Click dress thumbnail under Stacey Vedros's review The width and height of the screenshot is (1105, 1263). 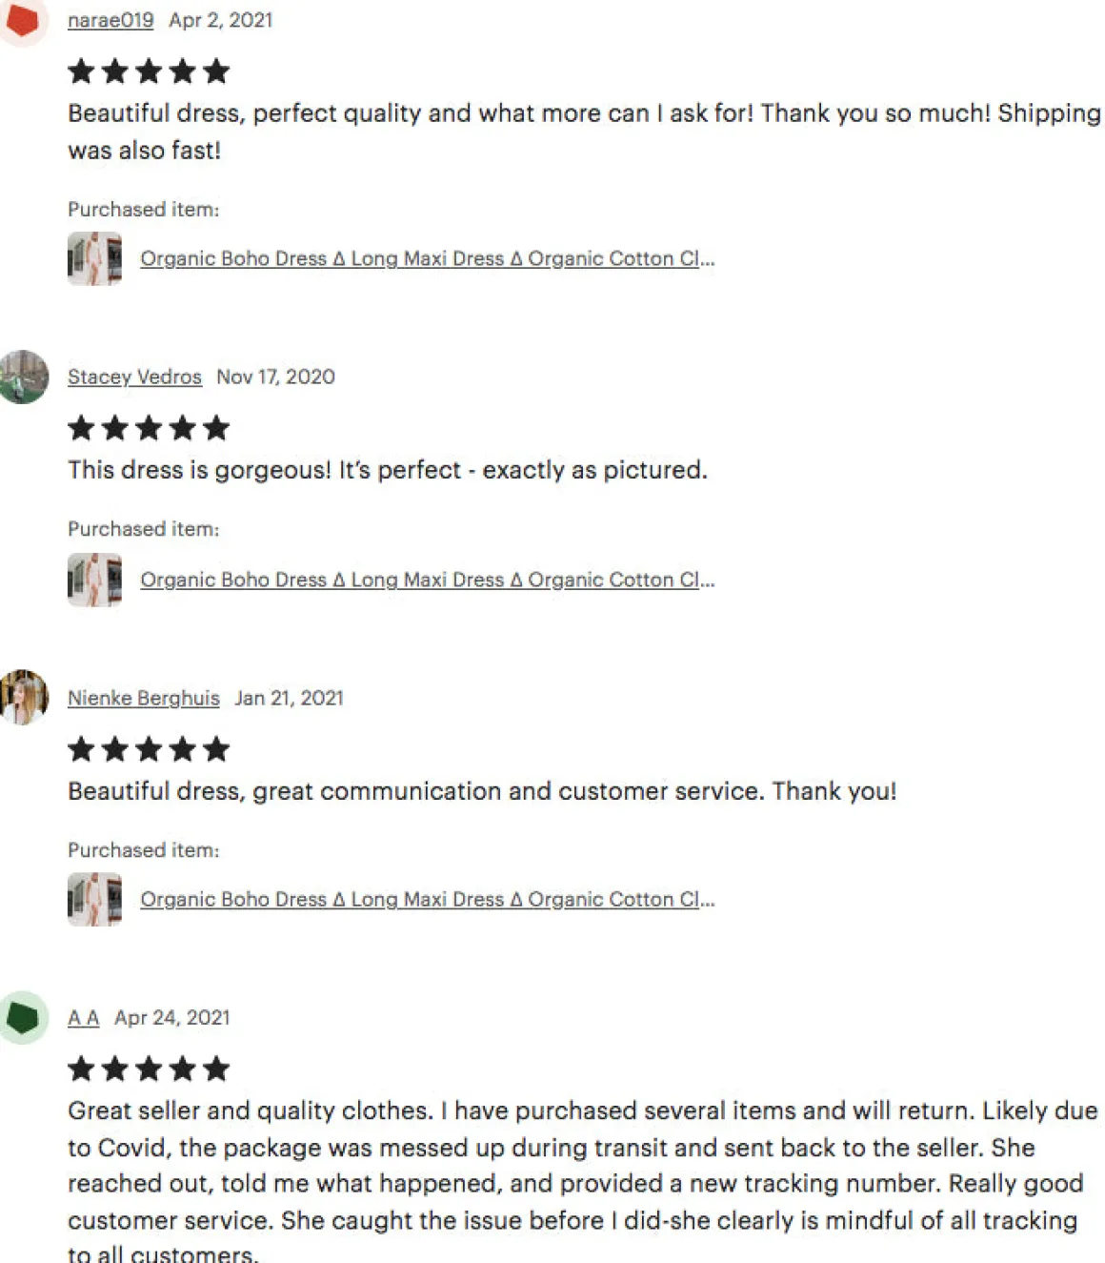tap(94, 580)
